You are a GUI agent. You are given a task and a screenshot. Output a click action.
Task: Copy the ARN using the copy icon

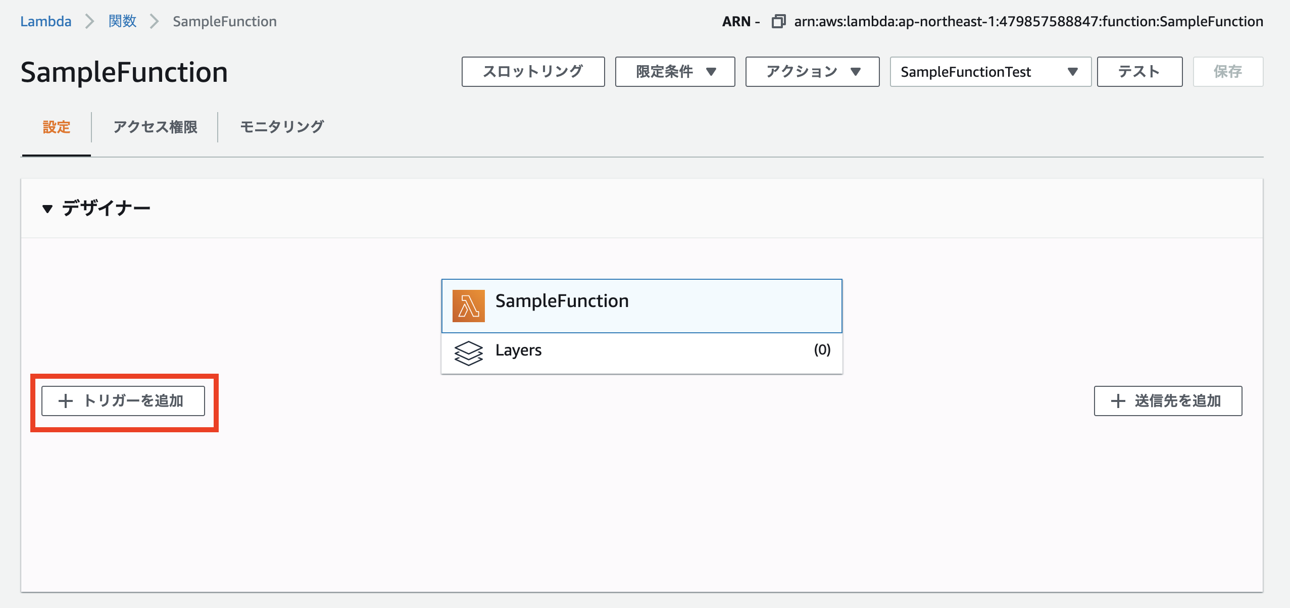pyautogui.click(x=778, y=21)
